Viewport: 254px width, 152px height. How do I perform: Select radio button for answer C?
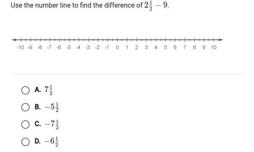pyautogui.click(x=25, y=125)
